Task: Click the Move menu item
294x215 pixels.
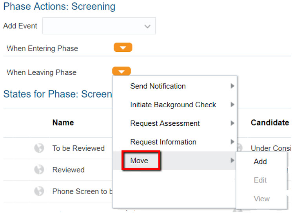Action: (139, 161)
